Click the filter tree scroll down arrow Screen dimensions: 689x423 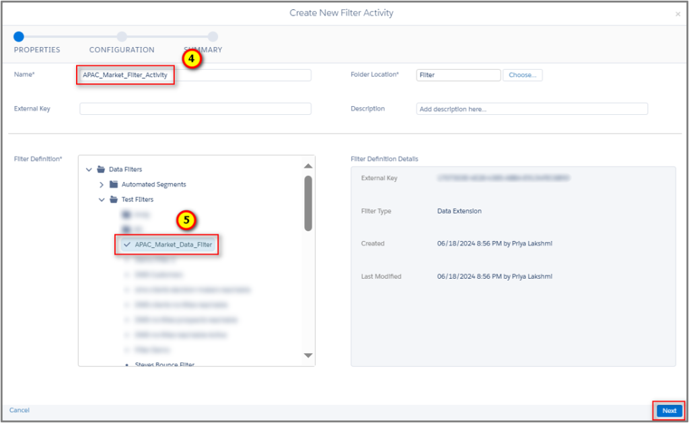pyautogui.click(x=308, y=355)
